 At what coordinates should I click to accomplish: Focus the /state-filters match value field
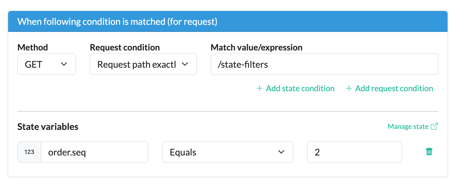324,64
